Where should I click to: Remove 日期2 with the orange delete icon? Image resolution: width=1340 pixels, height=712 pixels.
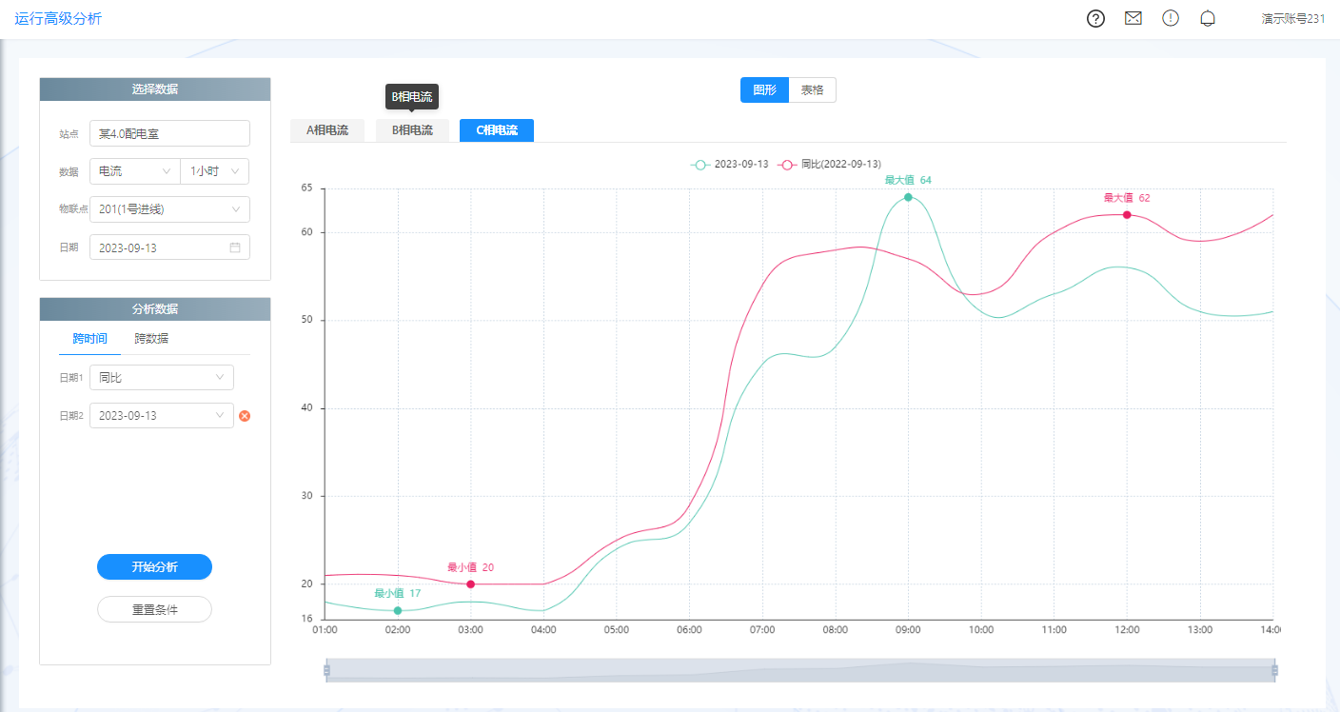[245, 416]
